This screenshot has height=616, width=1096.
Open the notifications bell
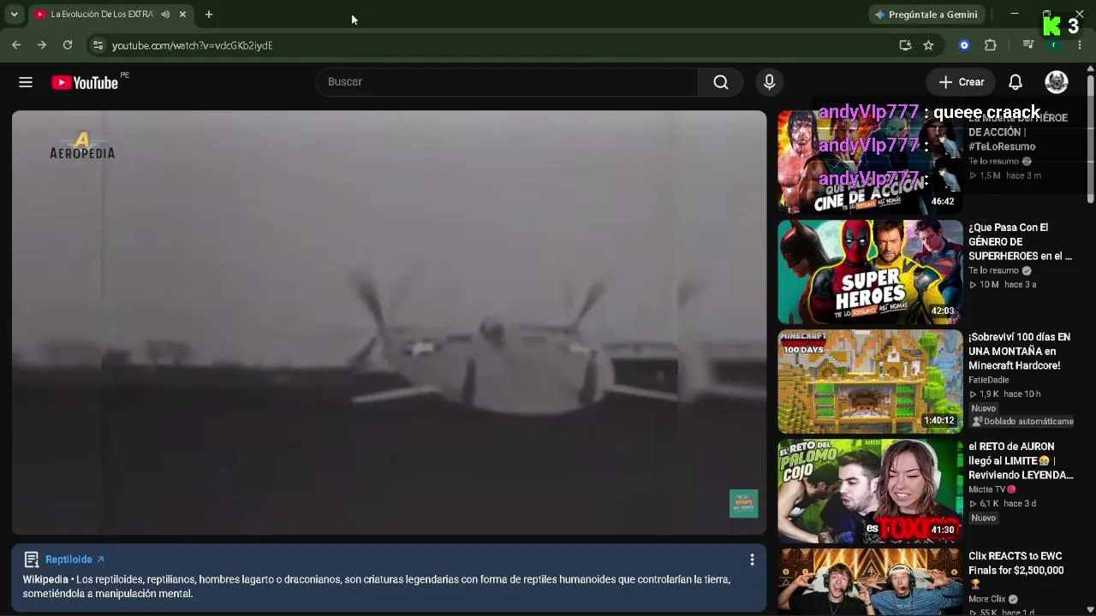point(1016,82)
